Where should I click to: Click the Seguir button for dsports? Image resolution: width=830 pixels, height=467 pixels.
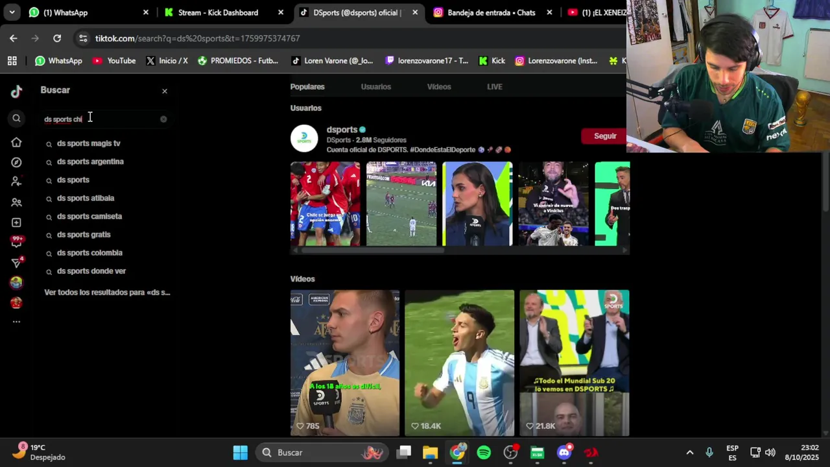605,136
